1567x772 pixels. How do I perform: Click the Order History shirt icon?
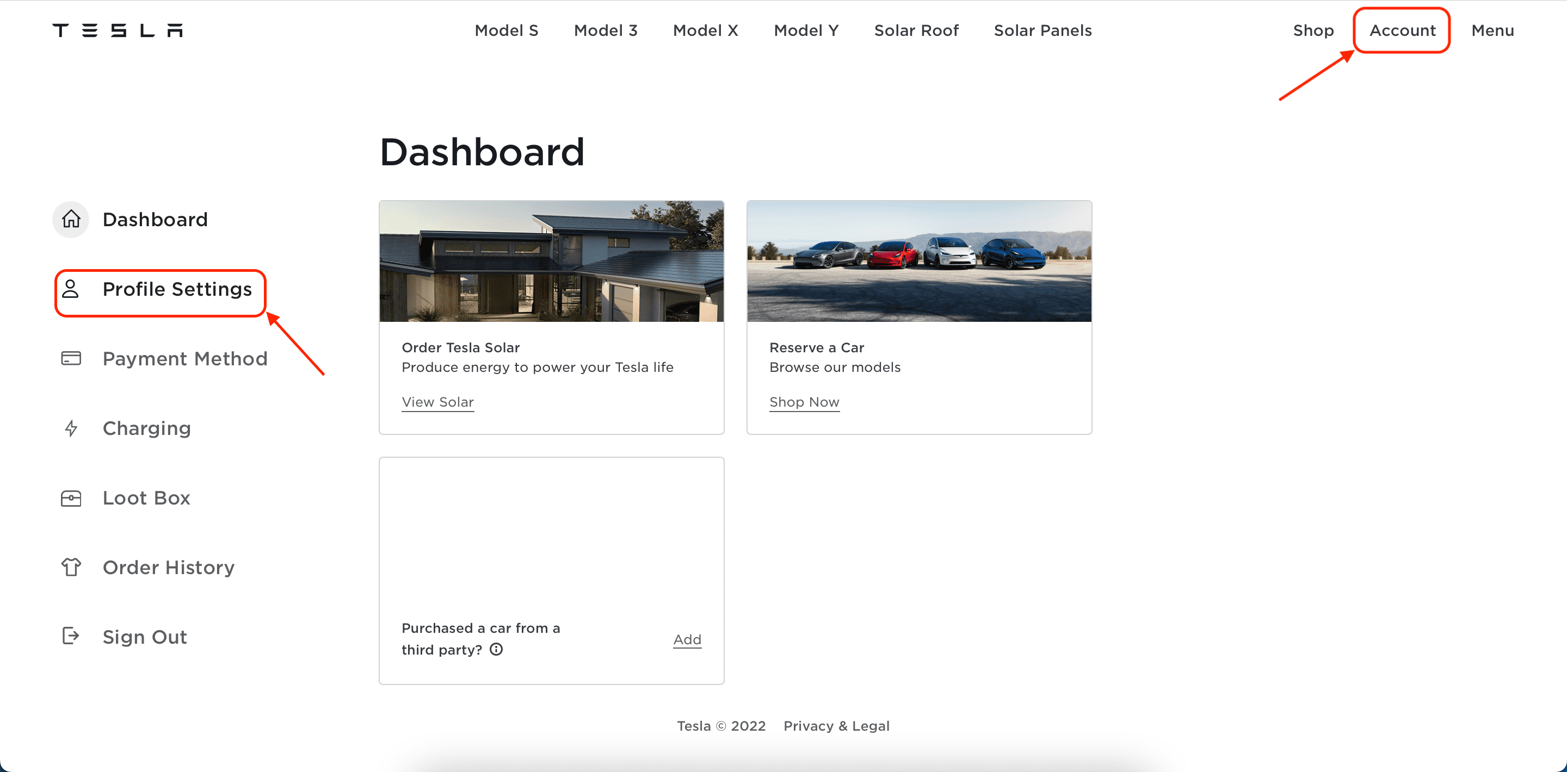(71, 567)
